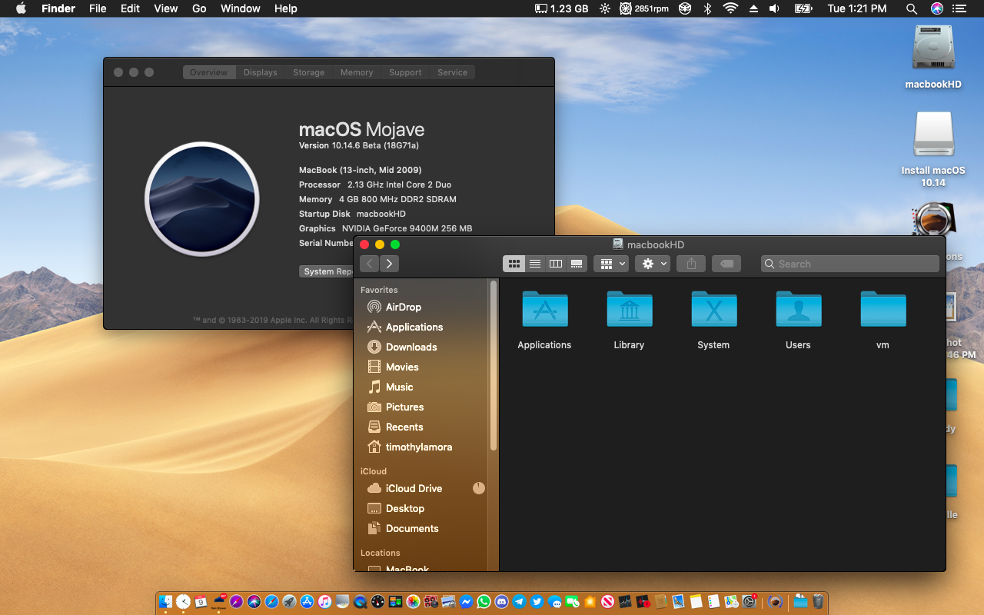984x615 pixels.
Task: Select the timothylamora home folder in the sidebar
Action: click(x=419, y=447)
